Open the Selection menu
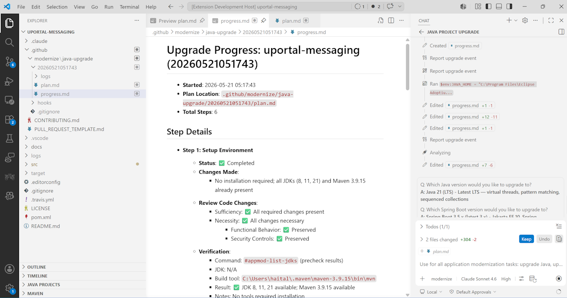The image size is (567, 298). pyautogui.click(x=57, y=7)
